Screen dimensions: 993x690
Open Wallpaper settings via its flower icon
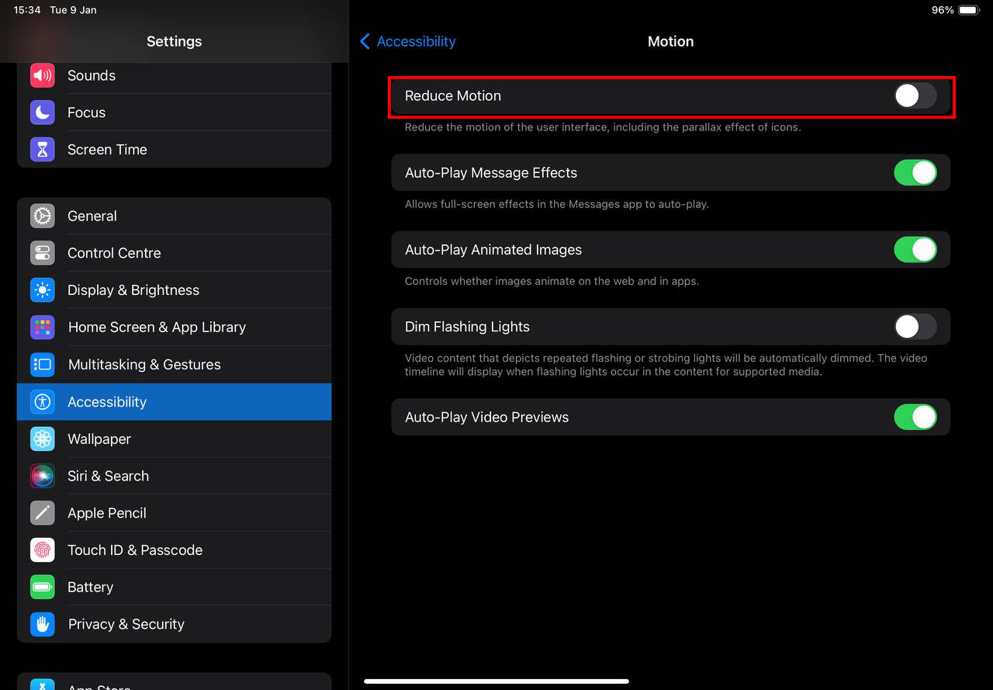[x=42, y=439]
